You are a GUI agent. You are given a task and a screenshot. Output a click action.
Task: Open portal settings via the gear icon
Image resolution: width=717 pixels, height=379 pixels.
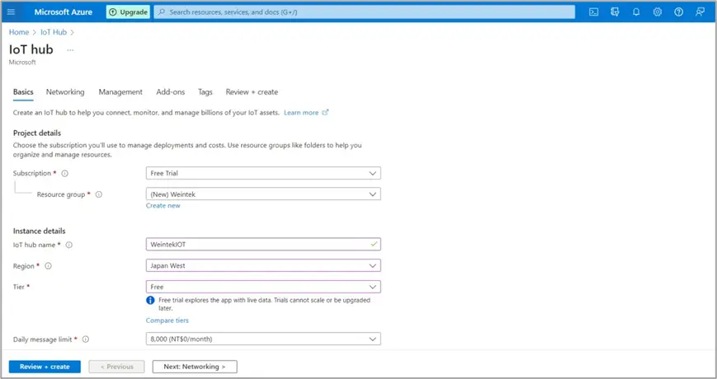pyautogui.click(x=657, y=12)
